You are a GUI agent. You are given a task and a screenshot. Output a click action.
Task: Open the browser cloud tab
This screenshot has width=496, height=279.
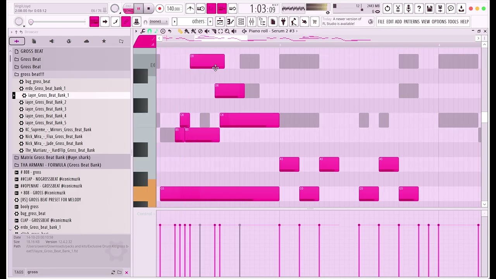pyautogui.click(x=86, y=41)
